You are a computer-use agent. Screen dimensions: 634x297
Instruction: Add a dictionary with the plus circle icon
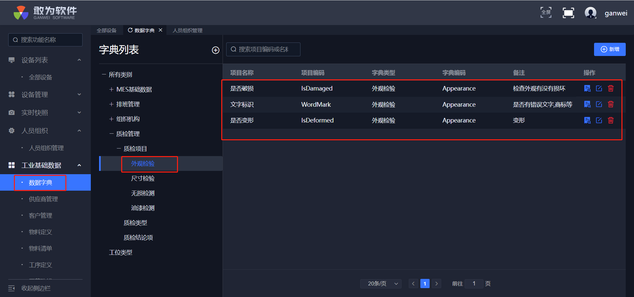pos(216,50)
